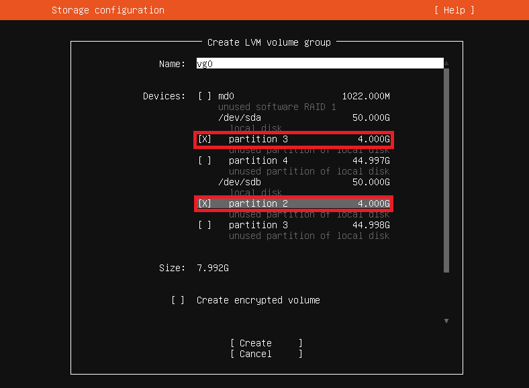This screenshot has height=388, width=529.
Task: Open the Help menu in the header
Action: click(x=454, y=10)
